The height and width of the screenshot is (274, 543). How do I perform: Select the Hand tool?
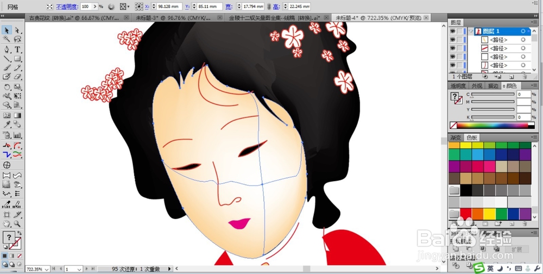(x=7, y=223)
